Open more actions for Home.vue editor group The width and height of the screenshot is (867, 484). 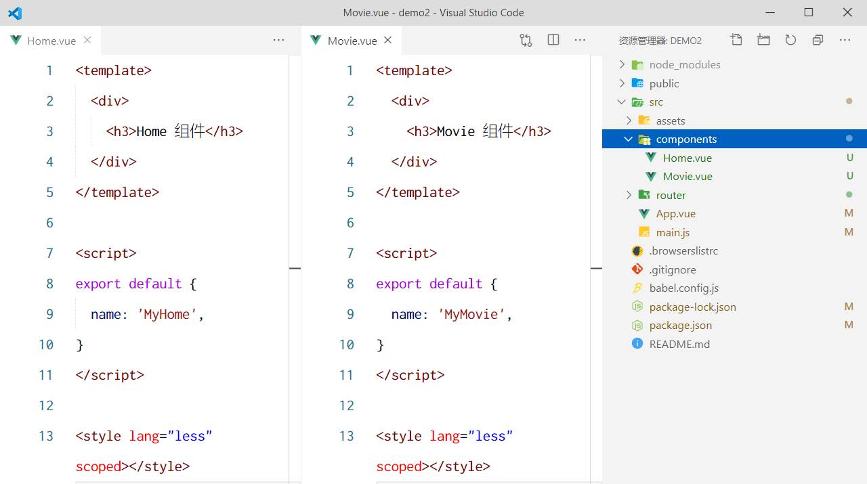(278, 40)
